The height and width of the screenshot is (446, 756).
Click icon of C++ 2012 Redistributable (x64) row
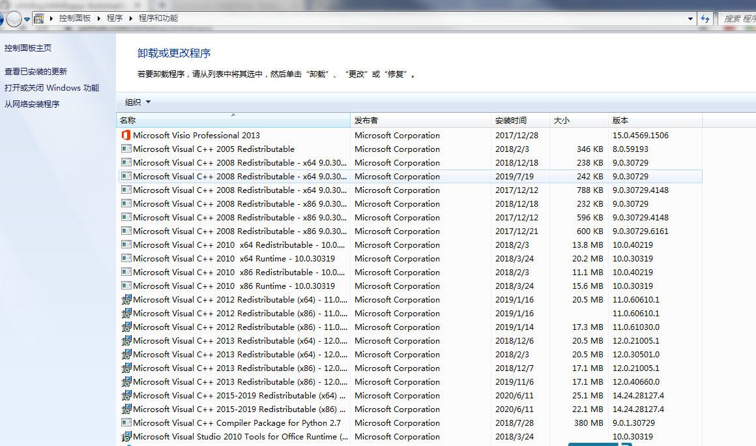click(126, 299)
